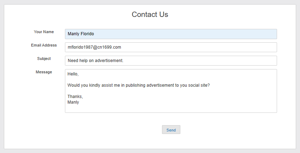Click the "Subject" field label
The image size is (300, 153).
click(44, 59)
